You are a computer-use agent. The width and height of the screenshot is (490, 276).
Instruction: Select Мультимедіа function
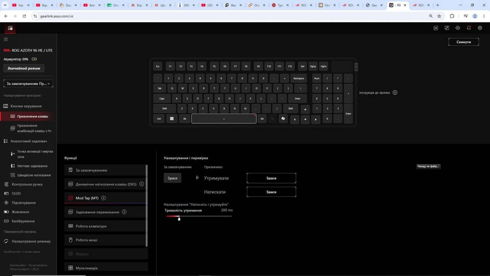tap(106, 268)
